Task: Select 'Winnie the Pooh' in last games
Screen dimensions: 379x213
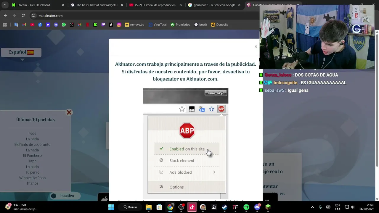Action: pyautogui.click(x=32, y=178)
